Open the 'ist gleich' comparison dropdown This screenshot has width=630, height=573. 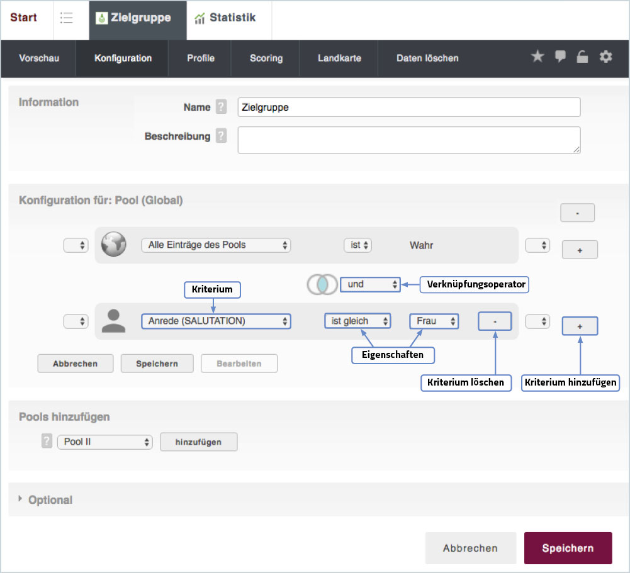(357, 321)
